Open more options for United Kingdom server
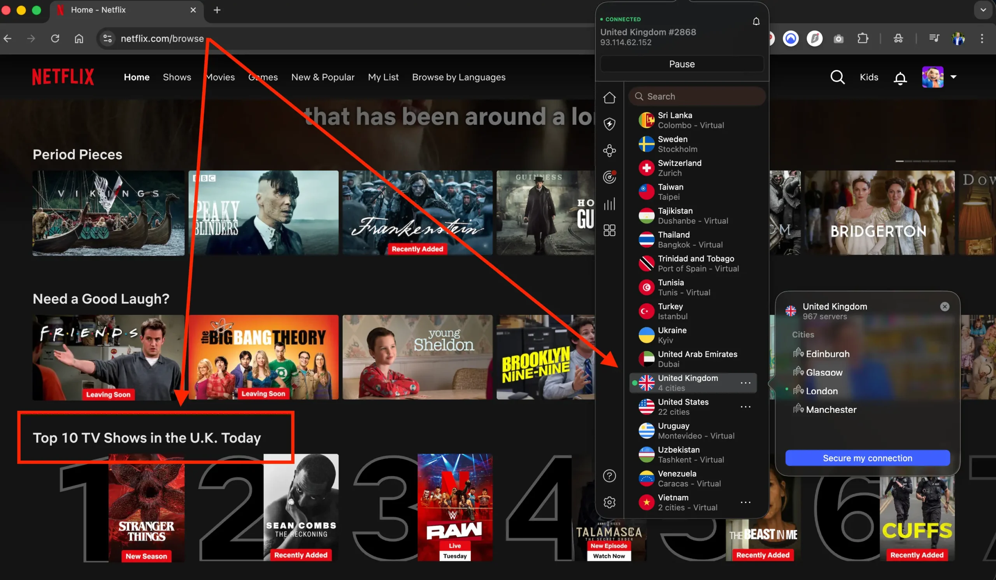 [x=745, y=383]
